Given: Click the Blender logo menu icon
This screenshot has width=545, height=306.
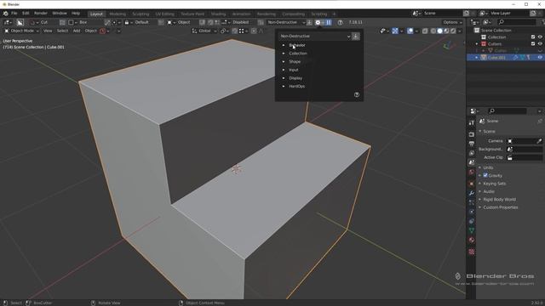Looking at the screenshot, I should 6,14.
